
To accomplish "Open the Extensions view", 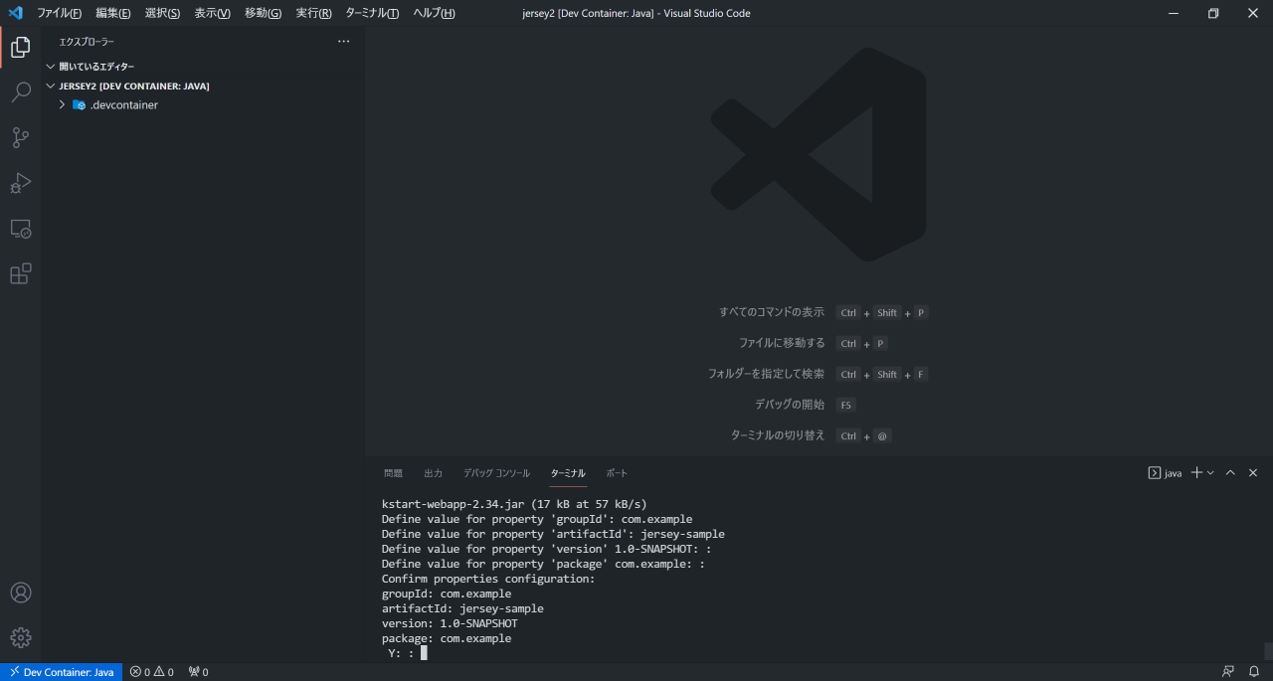I will [20, 273].
